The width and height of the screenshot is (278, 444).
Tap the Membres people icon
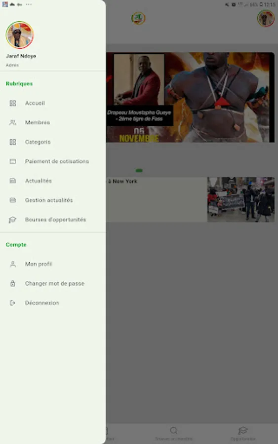[13, 122]
